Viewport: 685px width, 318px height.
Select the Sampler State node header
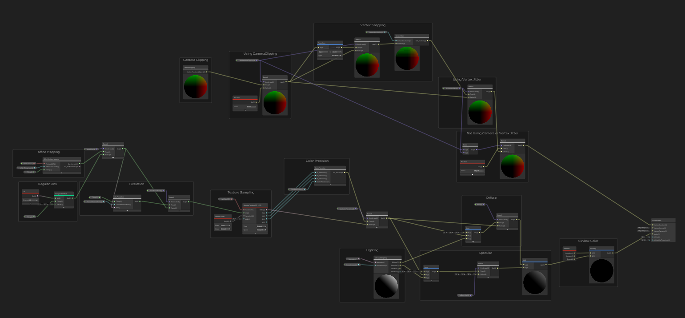[x=223, y=216]
